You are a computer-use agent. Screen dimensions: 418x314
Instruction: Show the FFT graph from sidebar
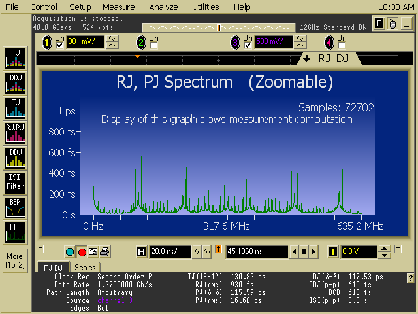pyautogui.click(x=14, y=231)
